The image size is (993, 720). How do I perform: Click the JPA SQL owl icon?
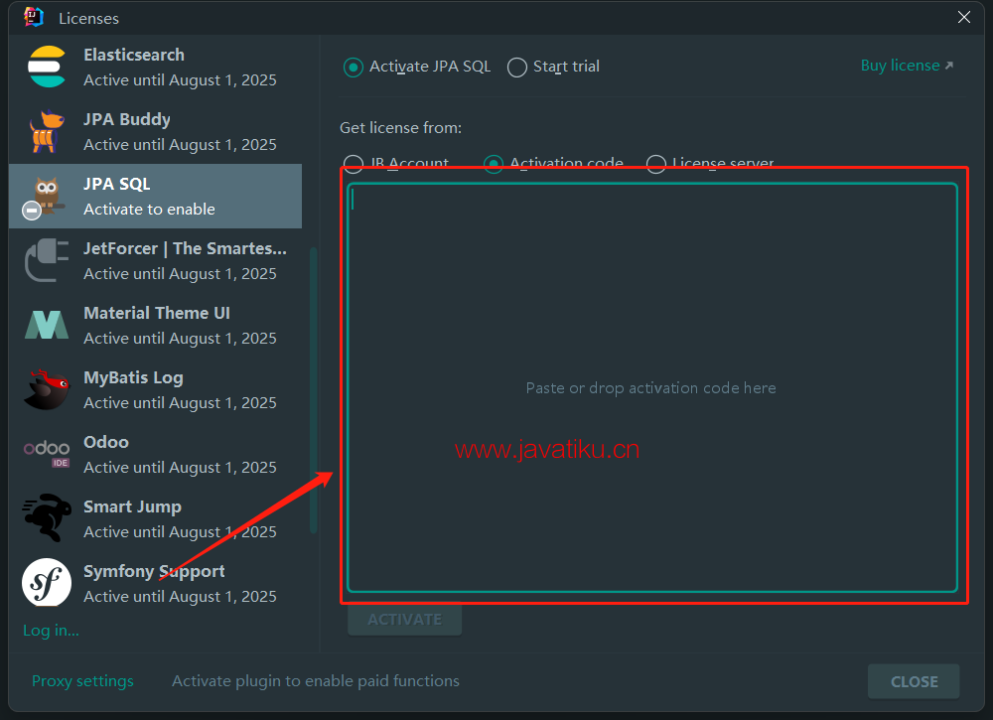47,196
